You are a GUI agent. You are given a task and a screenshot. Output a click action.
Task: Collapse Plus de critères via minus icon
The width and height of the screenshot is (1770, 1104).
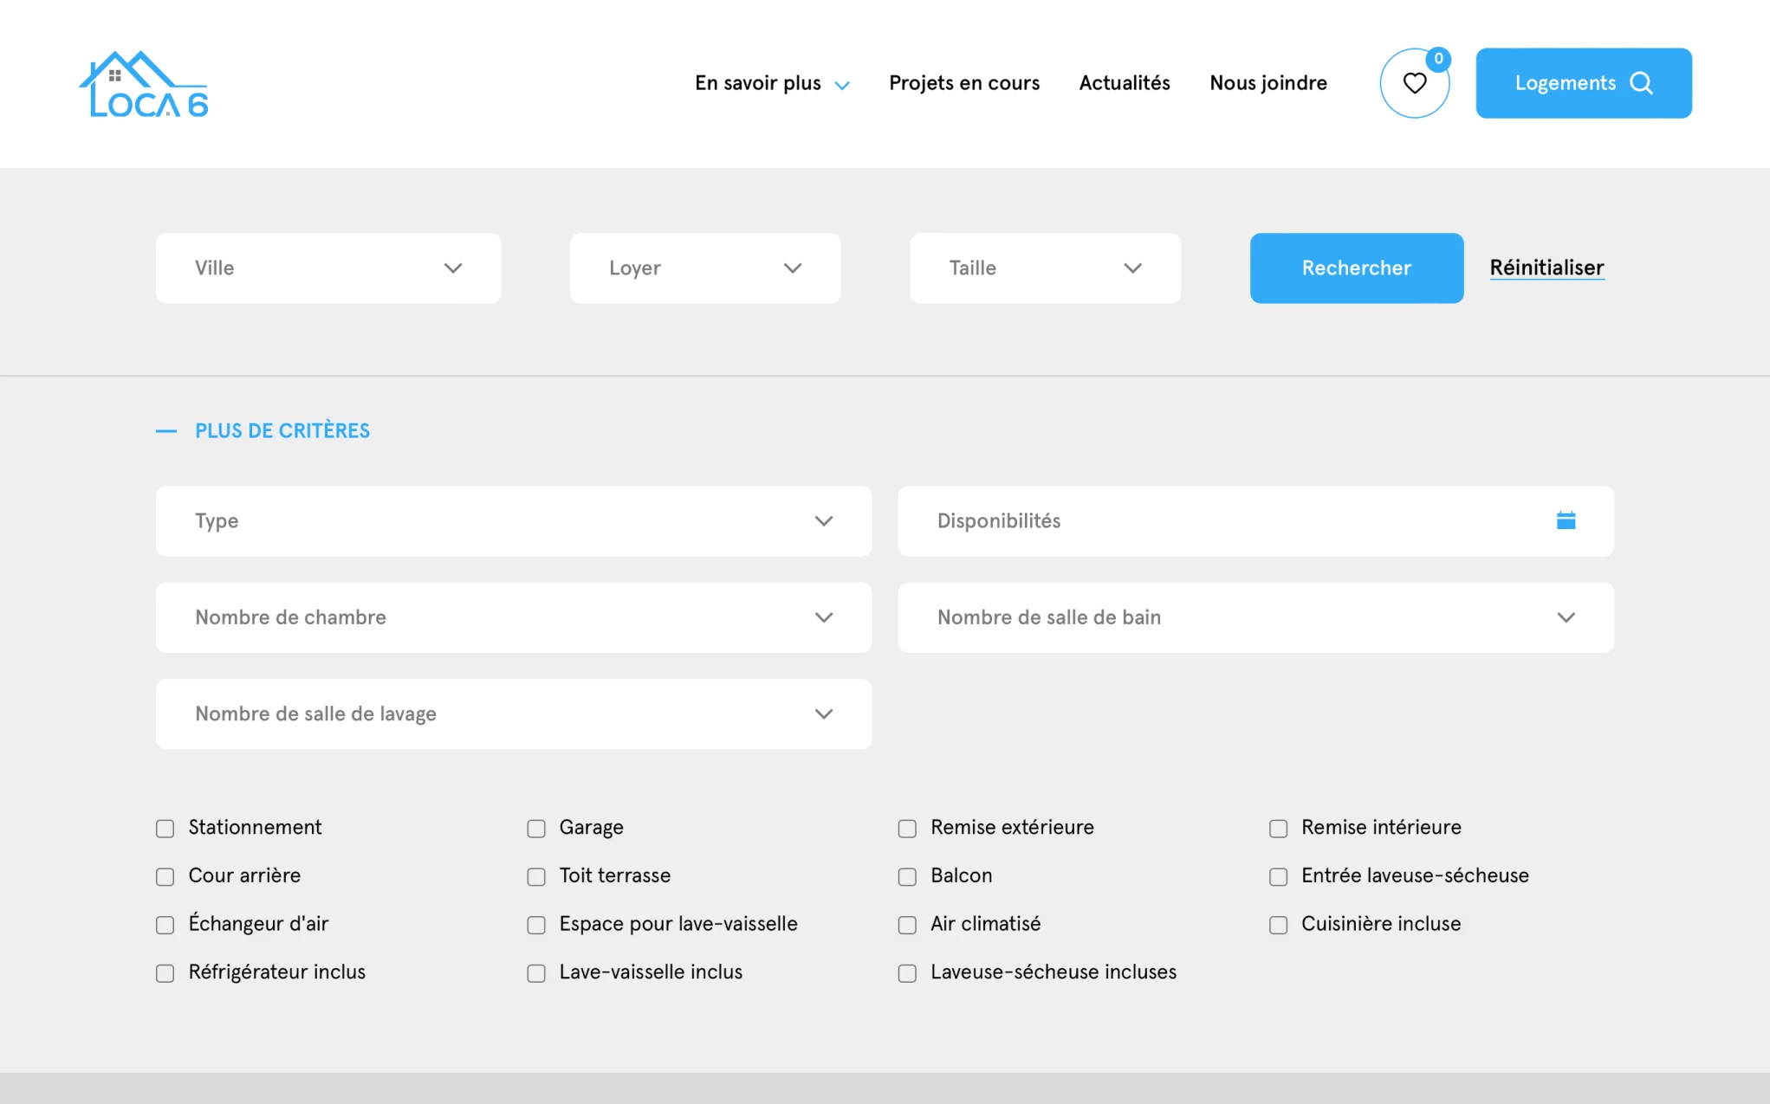[x=166, y=430]
